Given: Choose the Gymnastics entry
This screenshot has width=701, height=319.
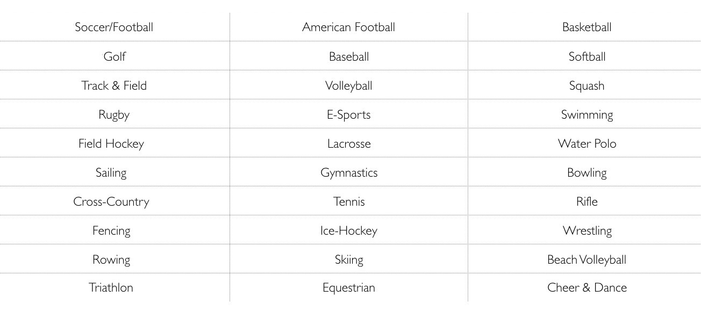Looking at the screenshot, I should coord(348,172).
